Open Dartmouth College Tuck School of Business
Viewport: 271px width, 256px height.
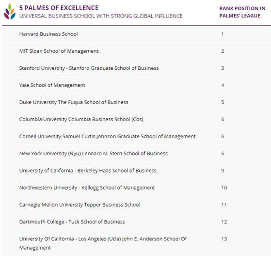point(72,222)
